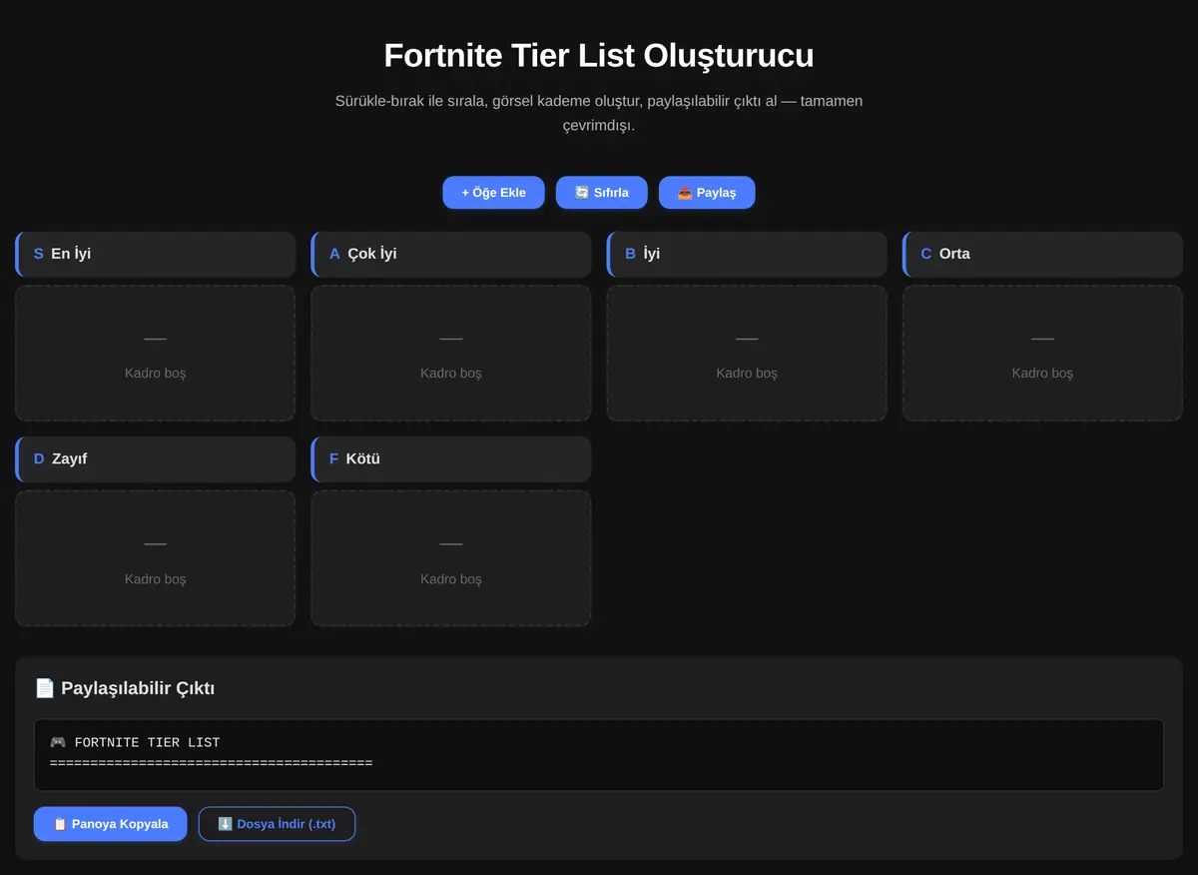The width and height of the screenshot is (1198, 875).
Task: Select the A 'Çok İyi' tier header
Action: tap(451, 254)
